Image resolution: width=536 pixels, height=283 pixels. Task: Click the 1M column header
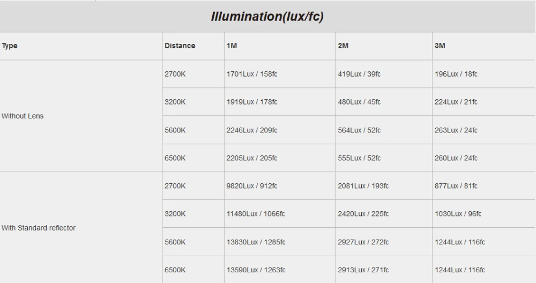(x=232, y=46)
